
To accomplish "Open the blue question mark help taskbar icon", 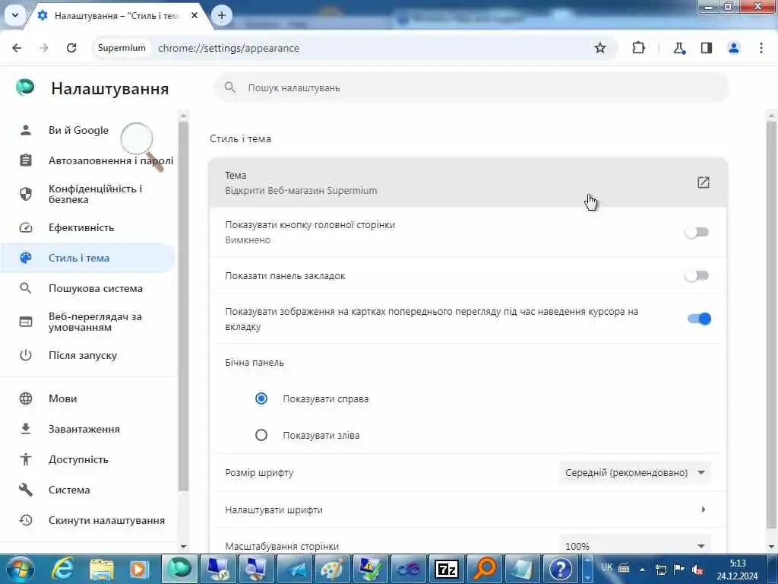I will click(x=561, y=569).
